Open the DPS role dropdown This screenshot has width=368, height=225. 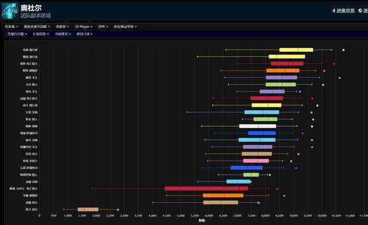tap(103, 26)
